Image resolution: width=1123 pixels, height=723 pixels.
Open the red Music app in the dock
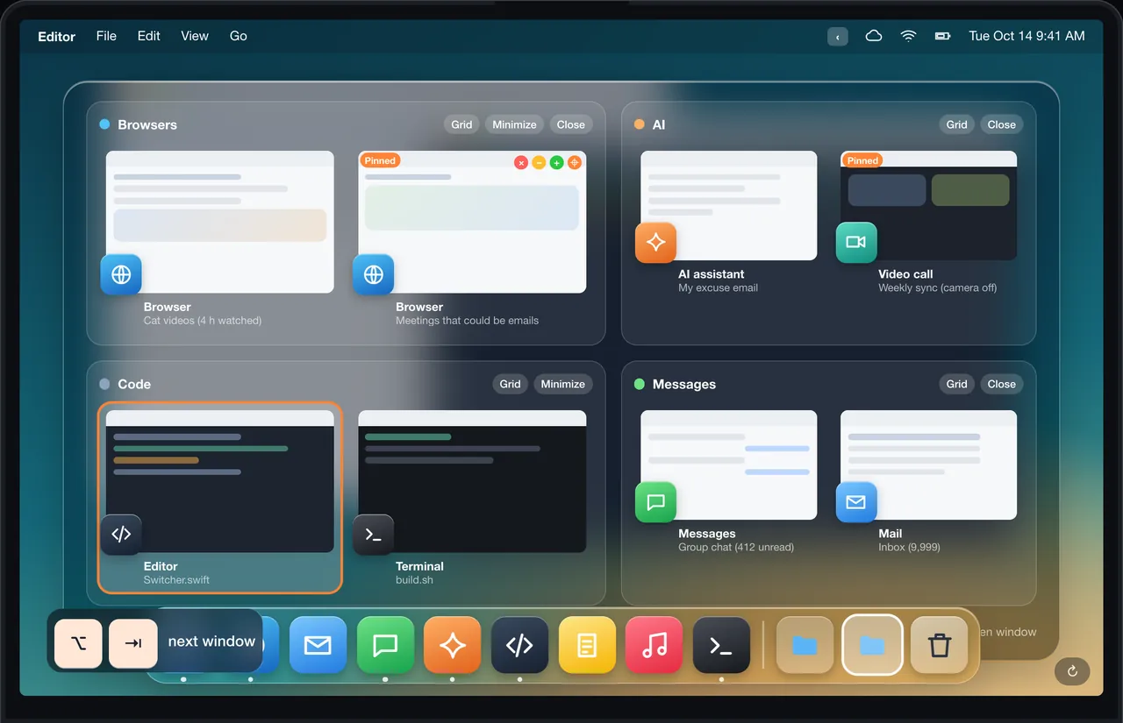654,646
